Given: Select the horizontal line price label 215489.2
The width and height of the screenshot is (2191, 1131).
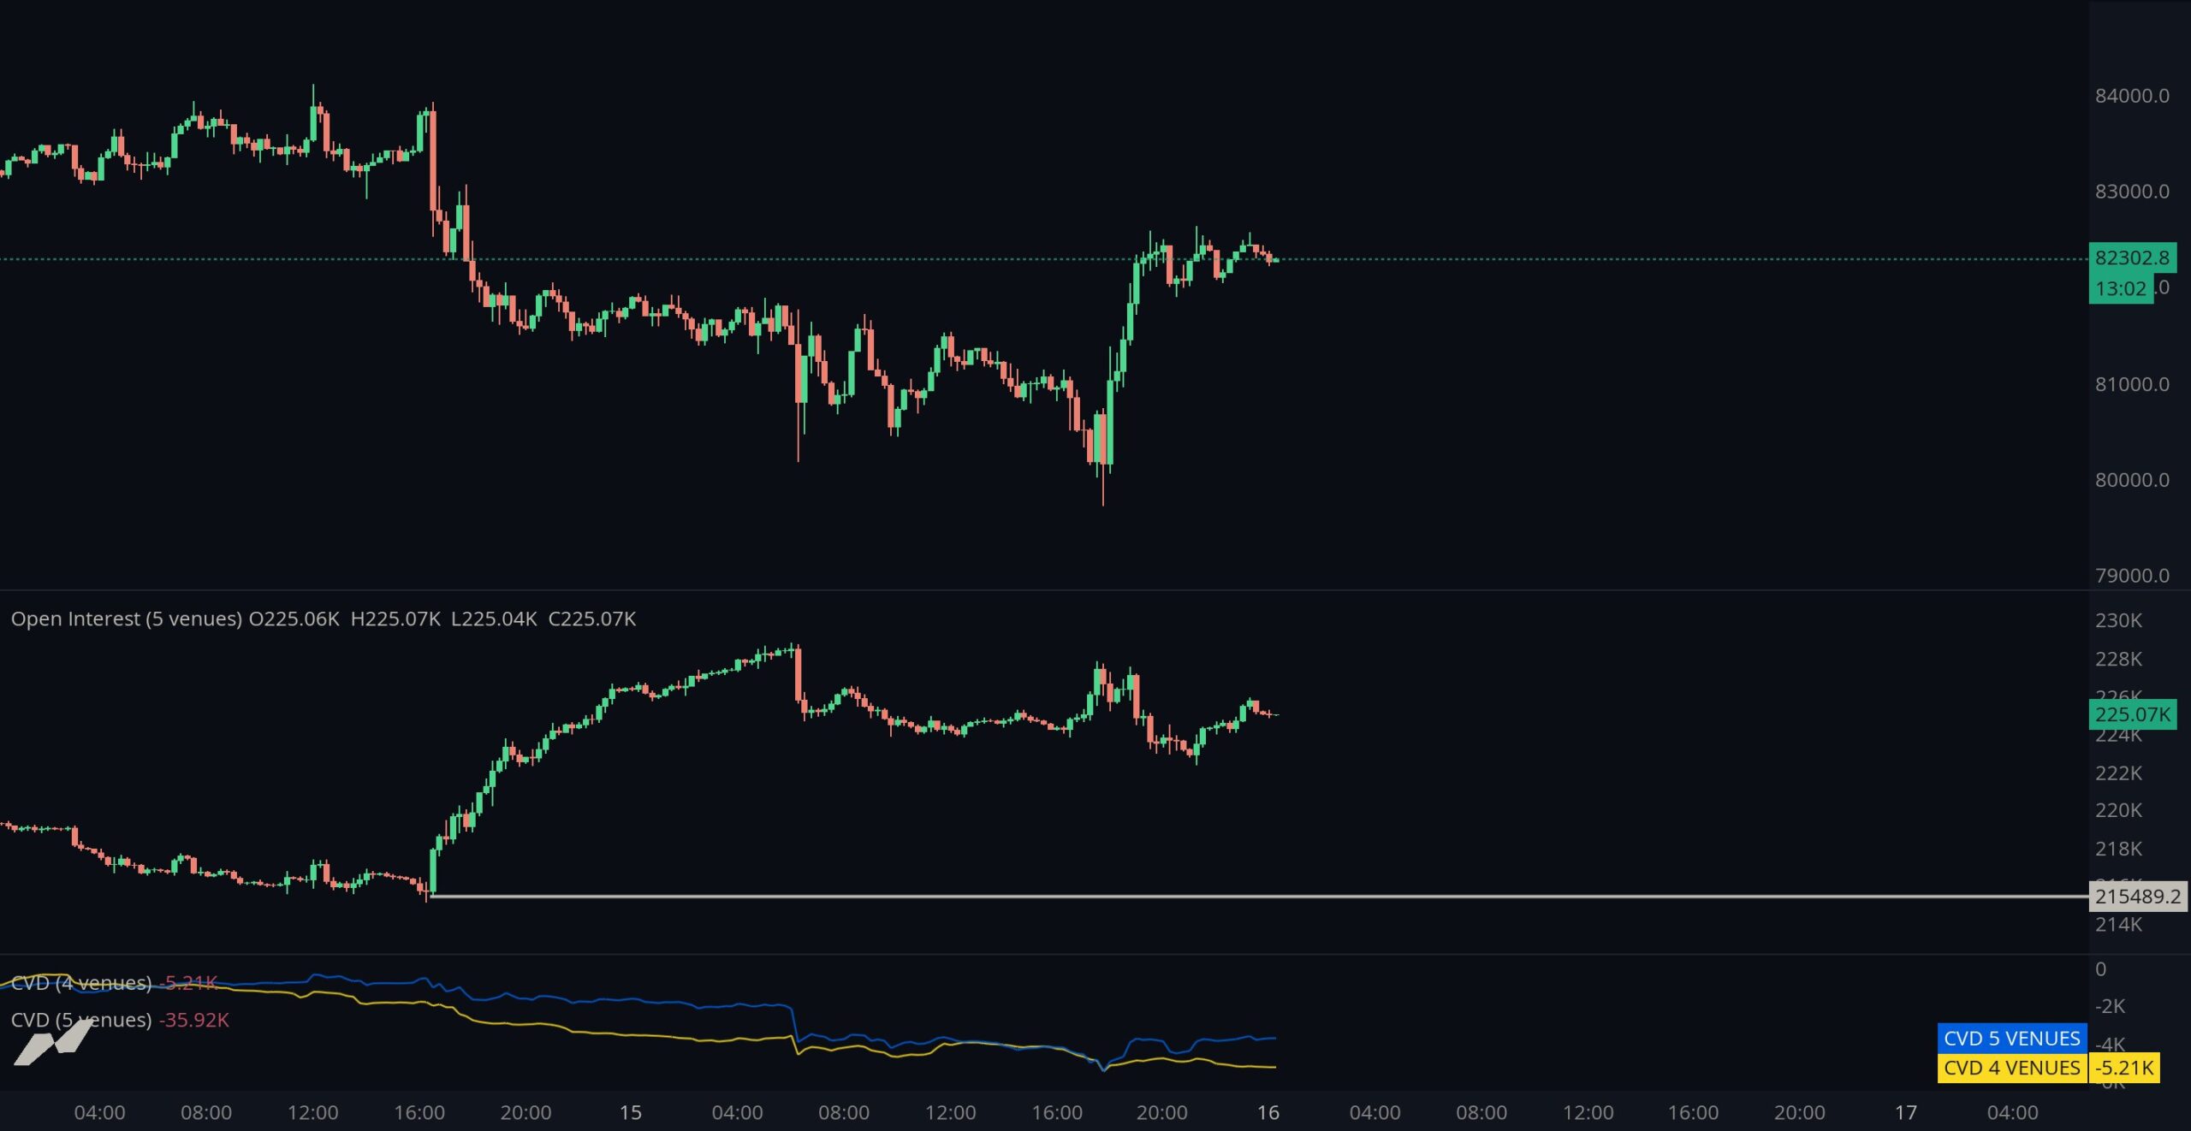Looking at the screenshot, I should click(x=2137, y=896).
